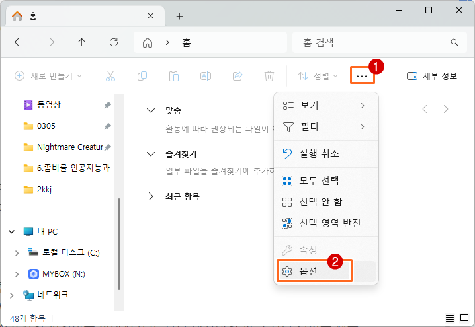The width and height of the screenshot is (475, 327).
Task: Click the 홈 search box
Action: (380, 42)
